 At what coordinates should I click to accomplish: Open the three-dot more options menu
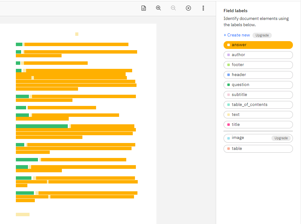pyautogui.click(x=203, y=8)
